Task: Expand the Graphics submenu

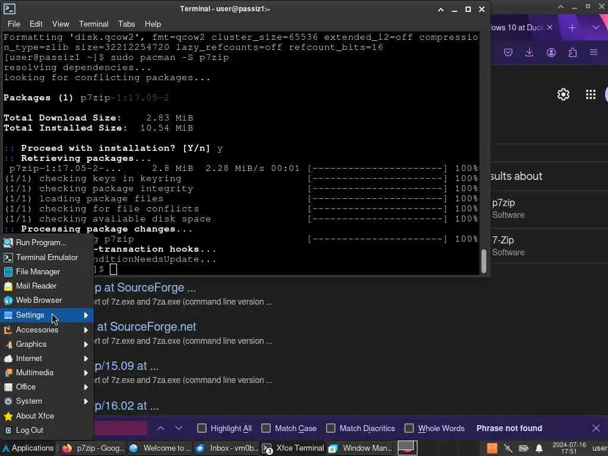Action: [x=46, y=344]
